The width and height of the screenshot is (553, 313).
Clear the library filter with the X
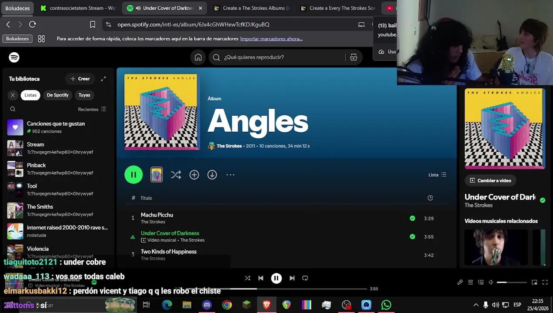[13, 95]
